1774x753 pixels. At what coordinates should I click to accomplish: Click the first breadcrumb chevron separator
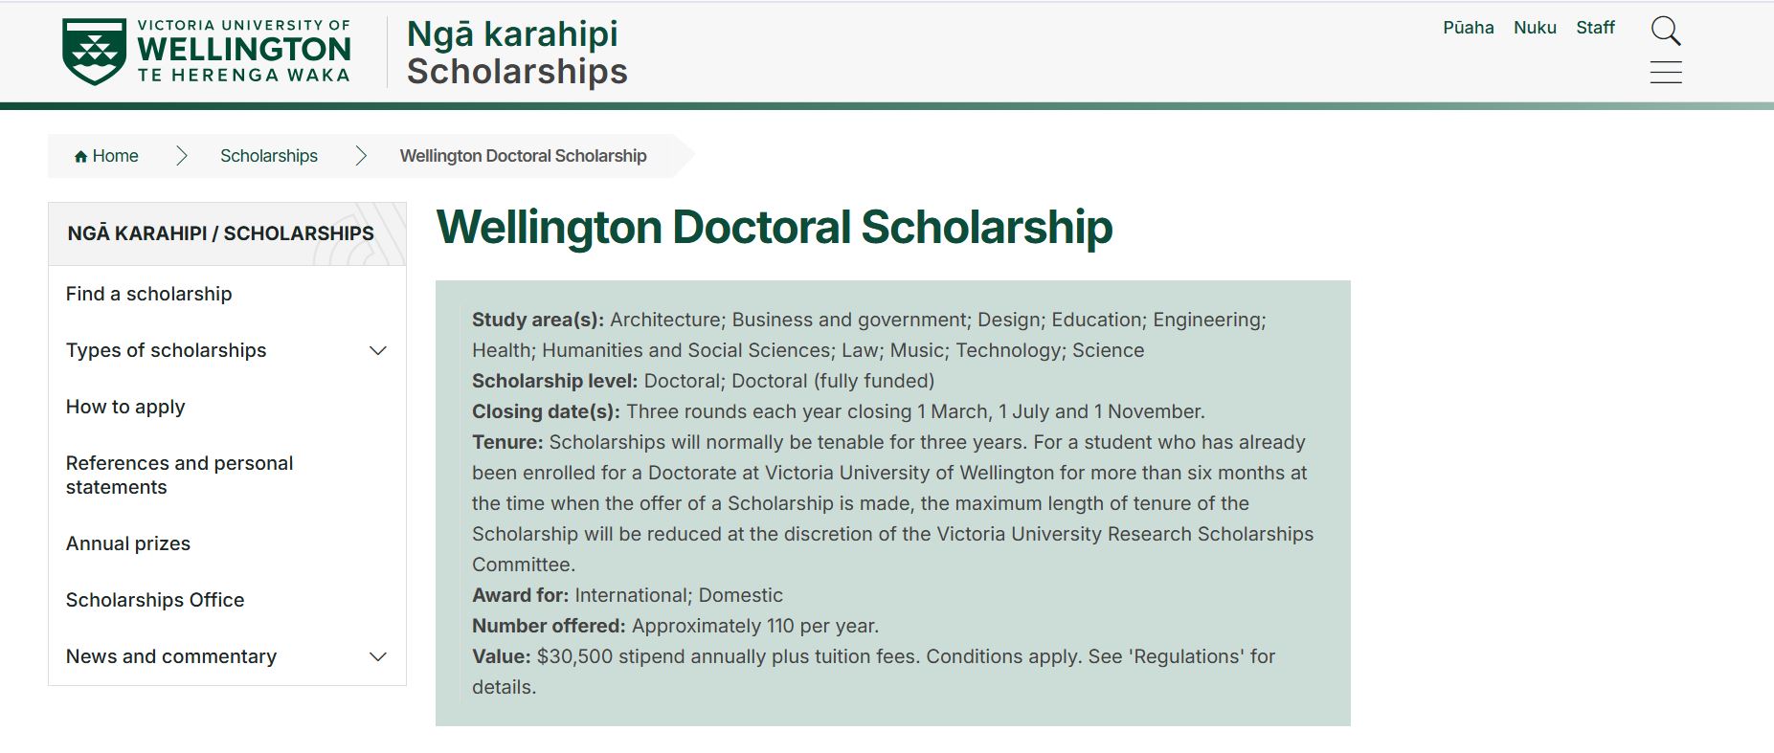point(182,156)
